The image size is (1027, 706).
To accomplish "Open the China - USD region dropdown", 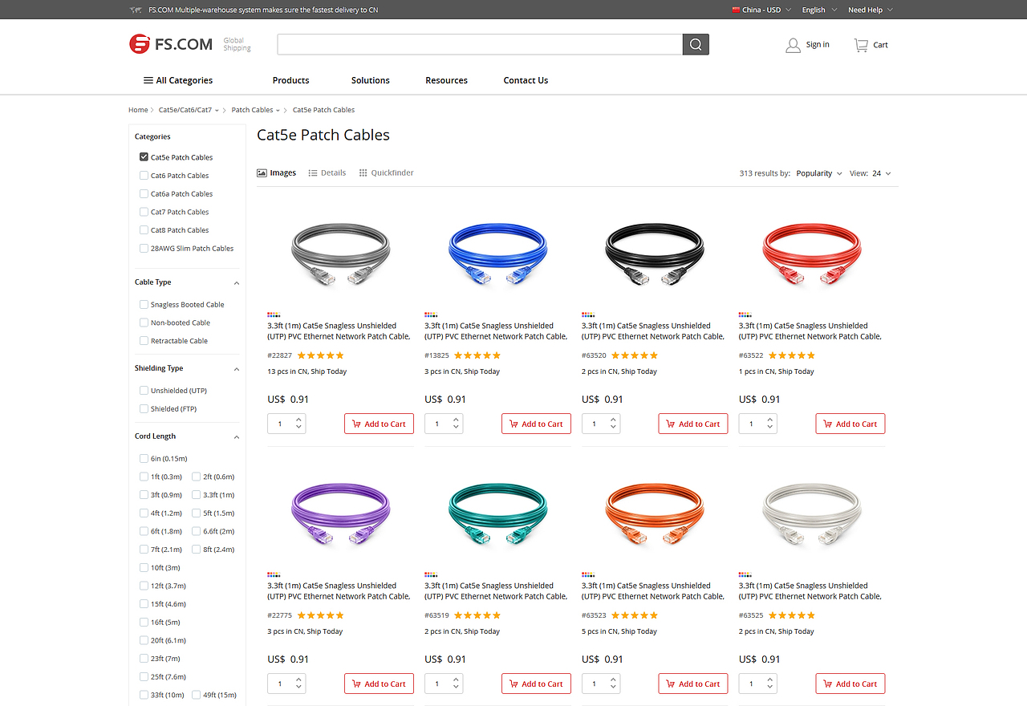I will (761, 10).
